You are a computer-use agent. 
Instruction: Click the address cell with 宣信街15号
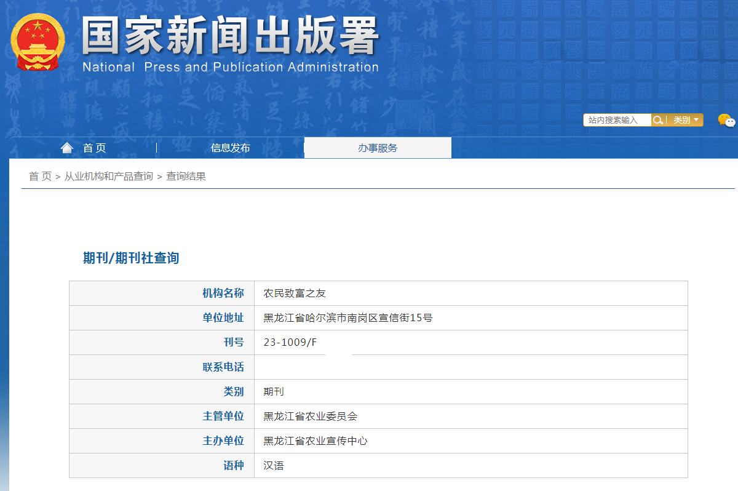click(348, 318)
